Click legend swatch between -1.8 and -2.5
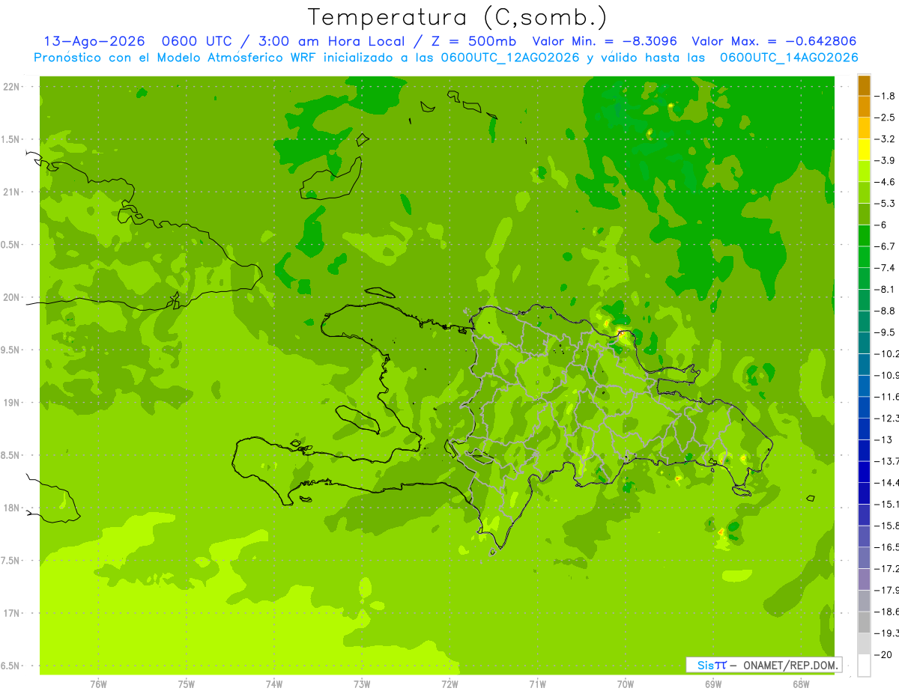 click(x=864, y=106)
